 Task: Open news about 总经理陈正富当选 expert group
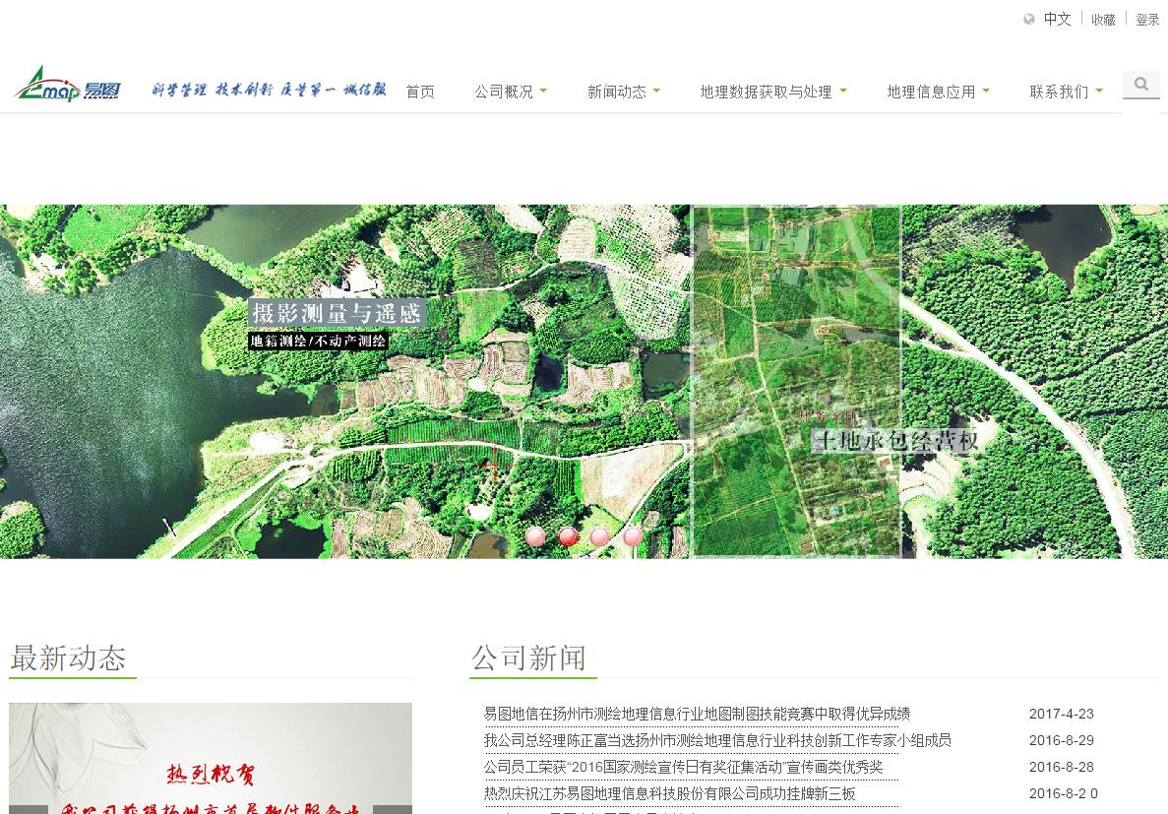[717, 740]
